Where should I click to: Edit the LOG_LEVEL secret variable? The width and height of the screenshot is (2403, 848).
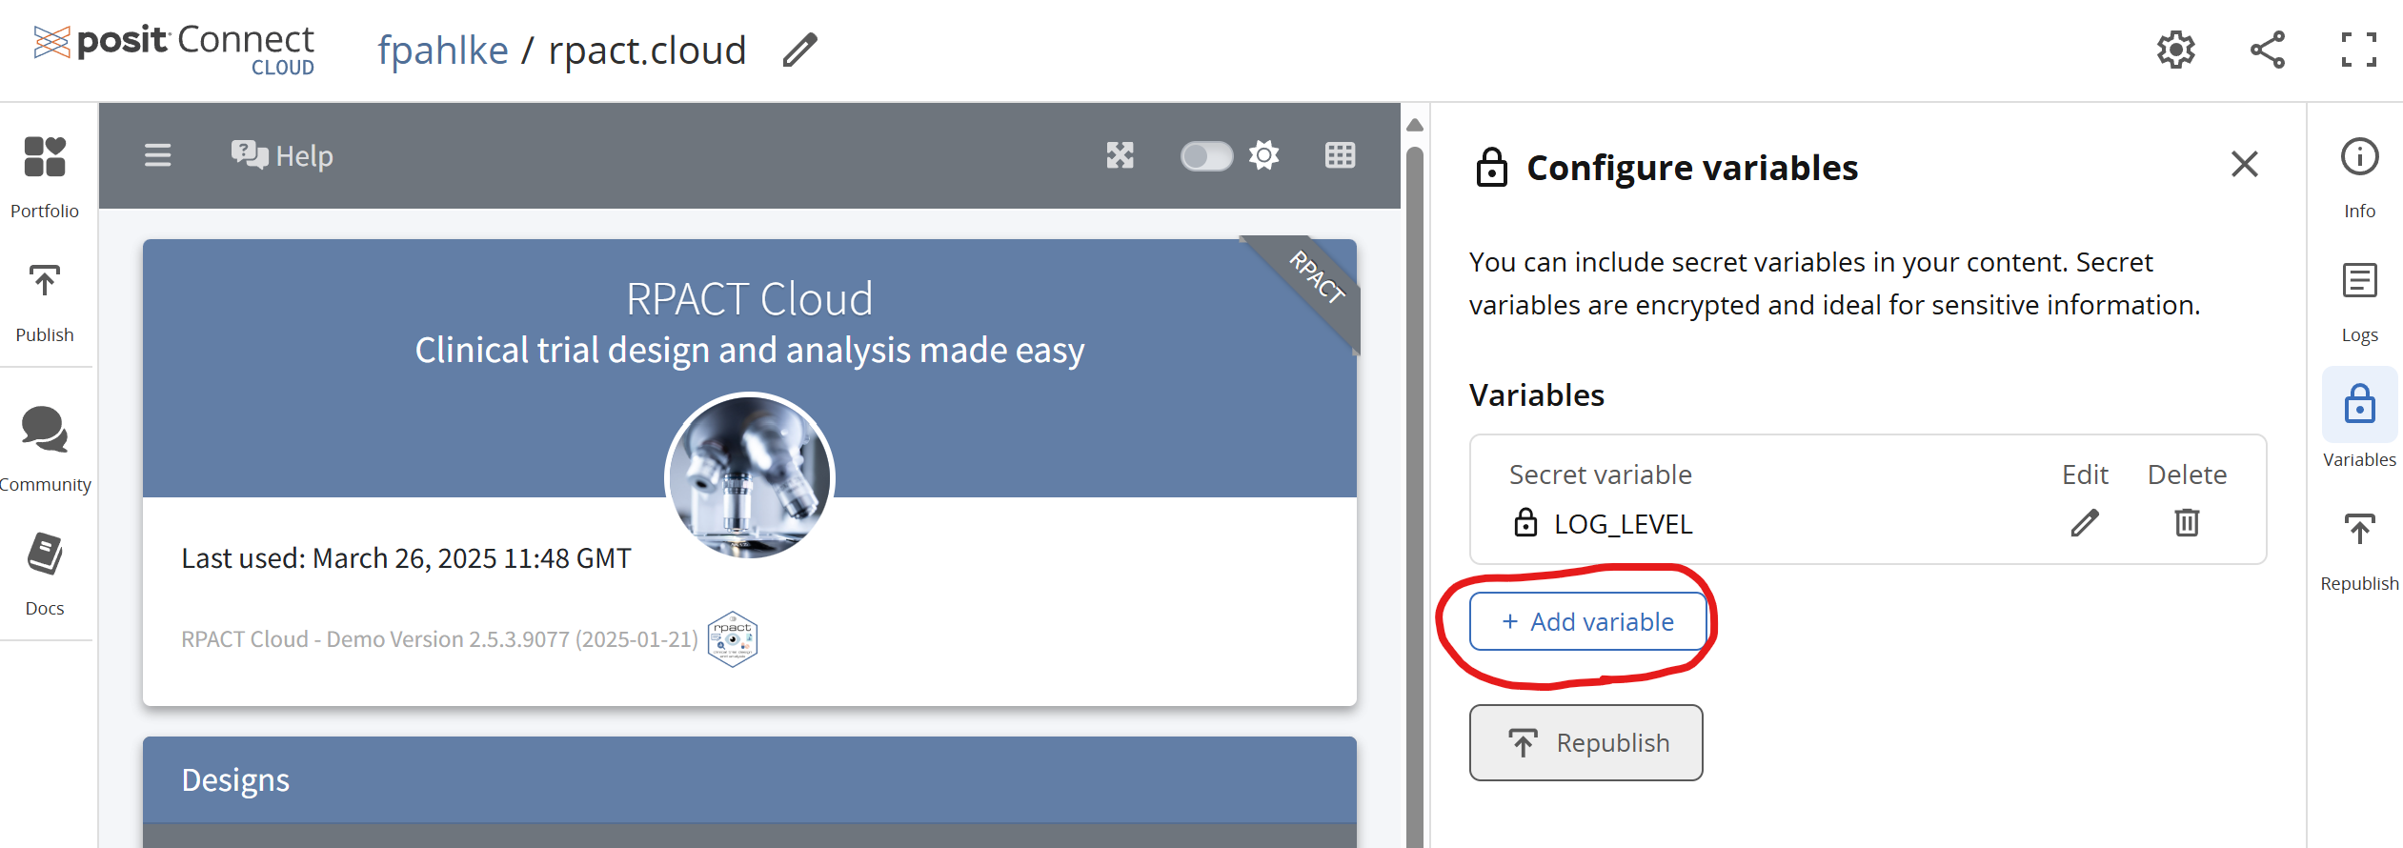[2085, 523]
